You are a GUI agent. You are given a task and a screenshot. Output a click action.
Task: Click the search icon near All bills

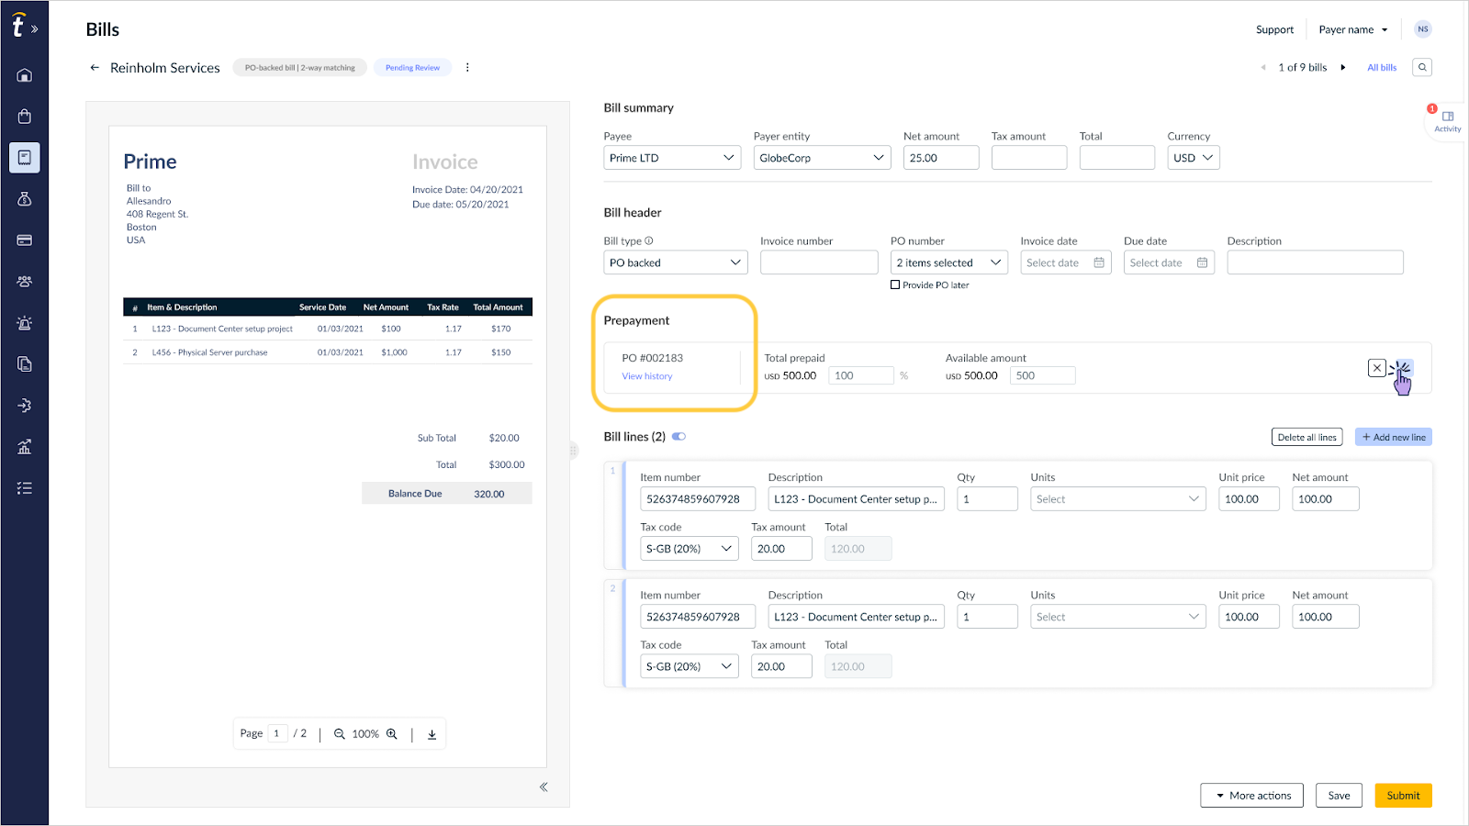(x=1422, y=67)
